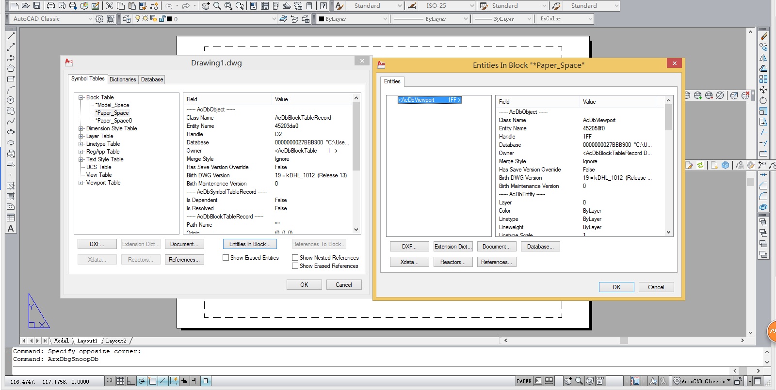Select the Symbol Tables tab
The width and height of the screenshot is (776, 390).
click(x=88, y=79)
